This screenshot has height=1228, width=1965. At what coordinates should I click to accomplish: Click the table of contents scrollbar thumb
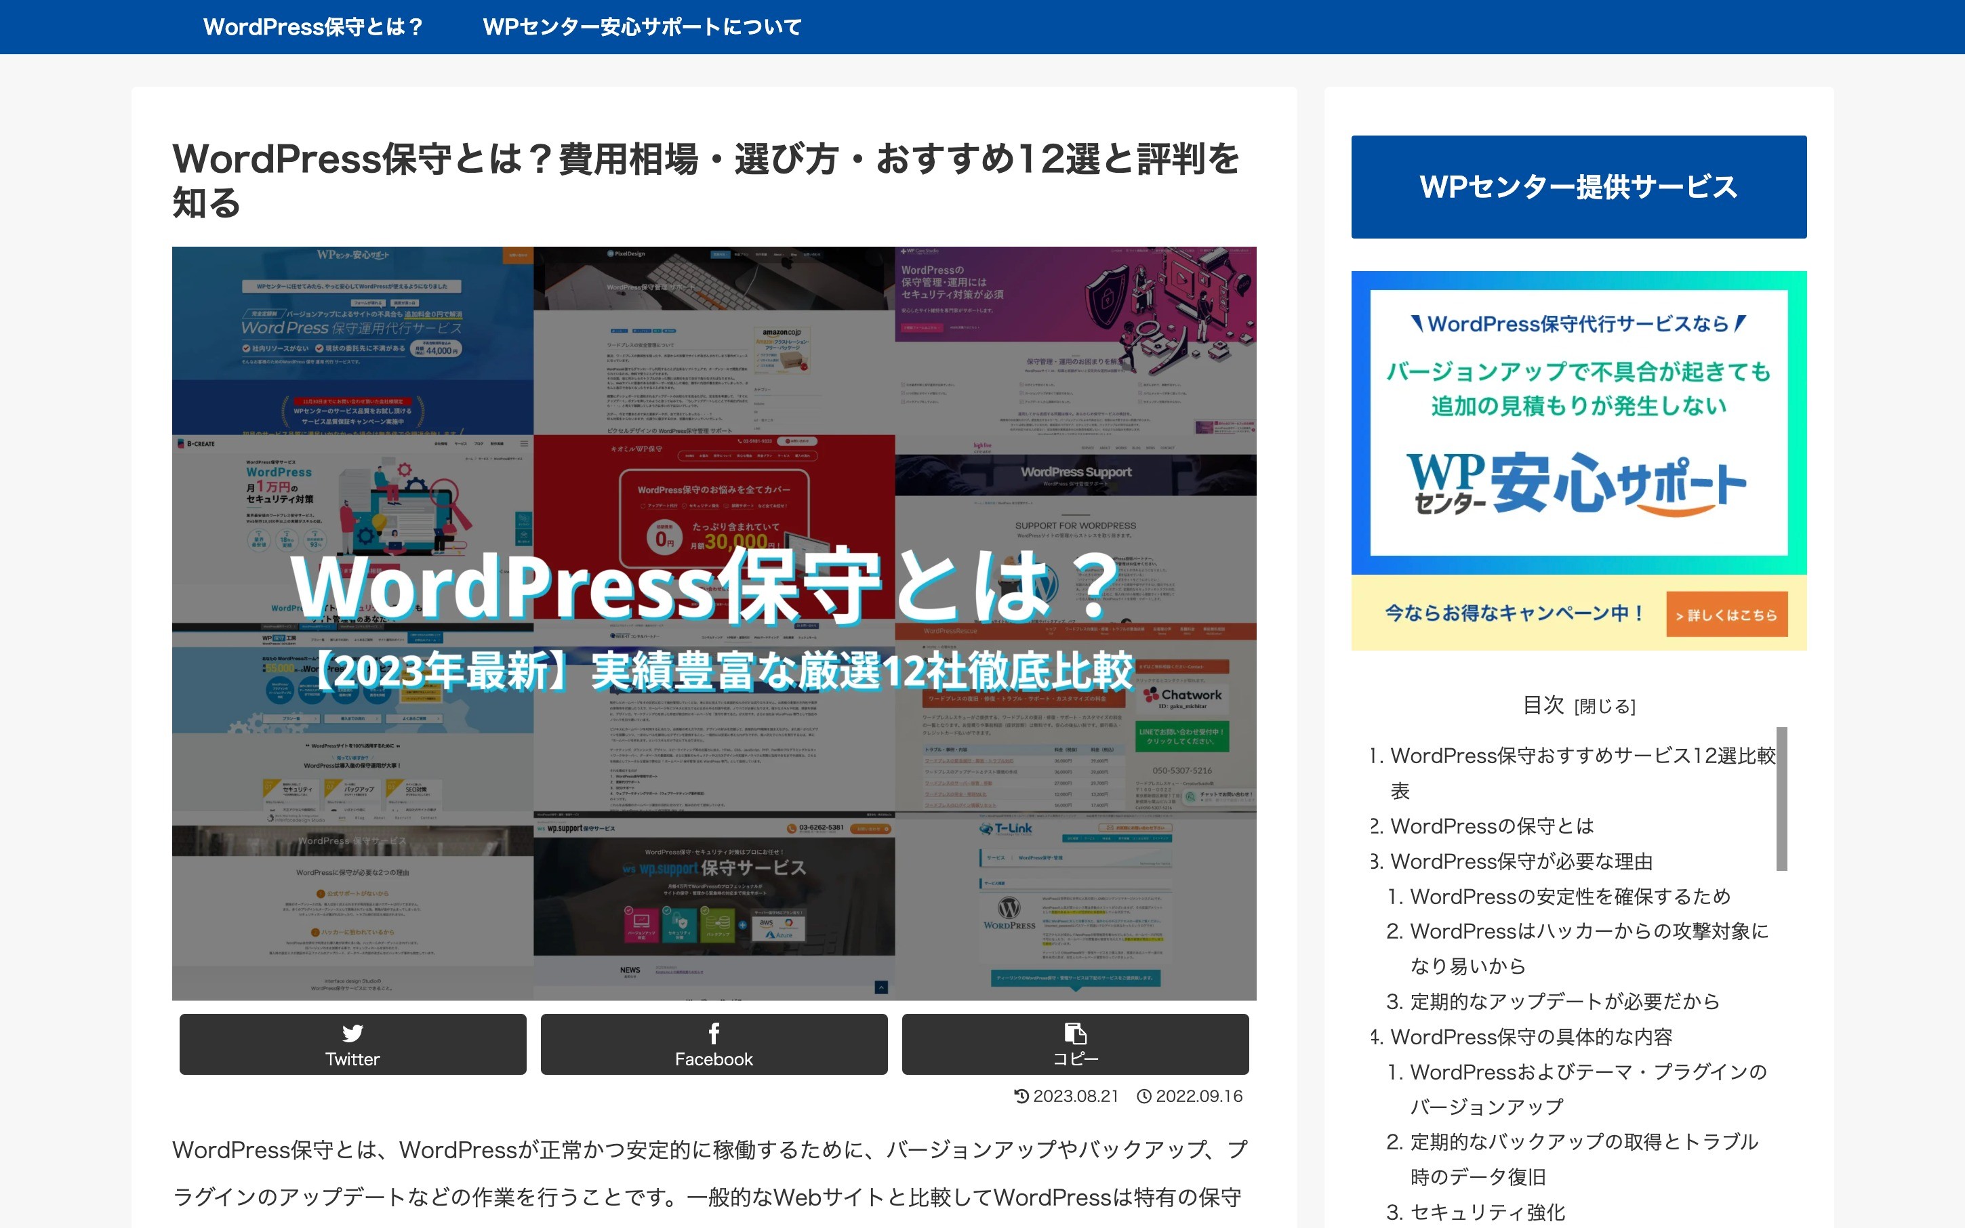(1781, 798)
